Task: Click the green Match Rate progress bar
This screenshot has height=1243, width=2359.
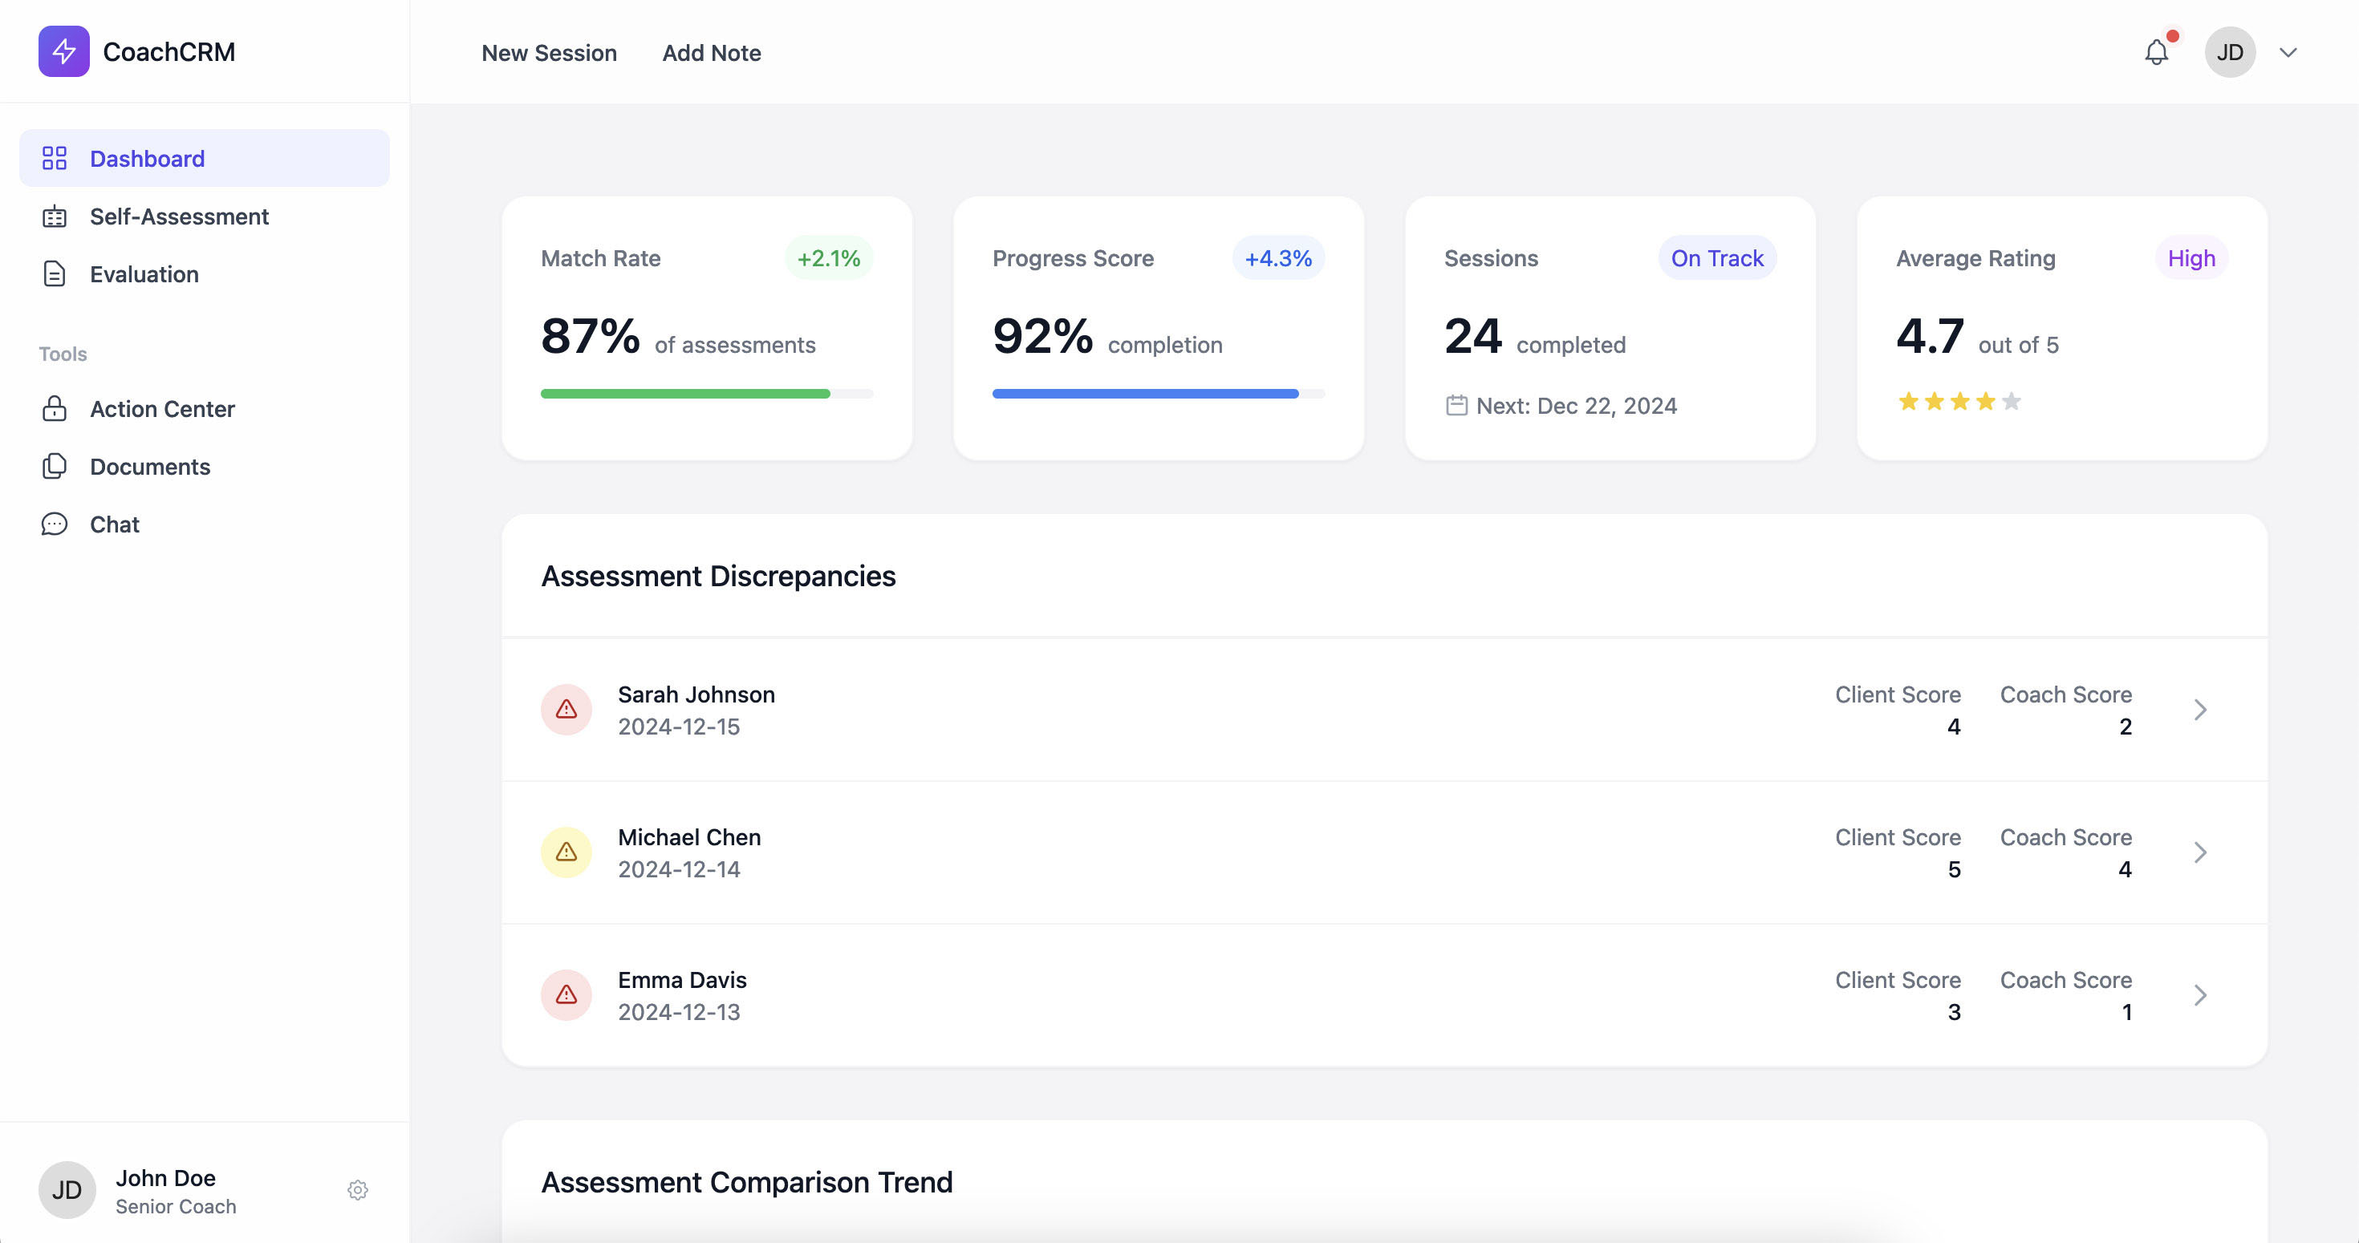Action: tap(685, 394)
